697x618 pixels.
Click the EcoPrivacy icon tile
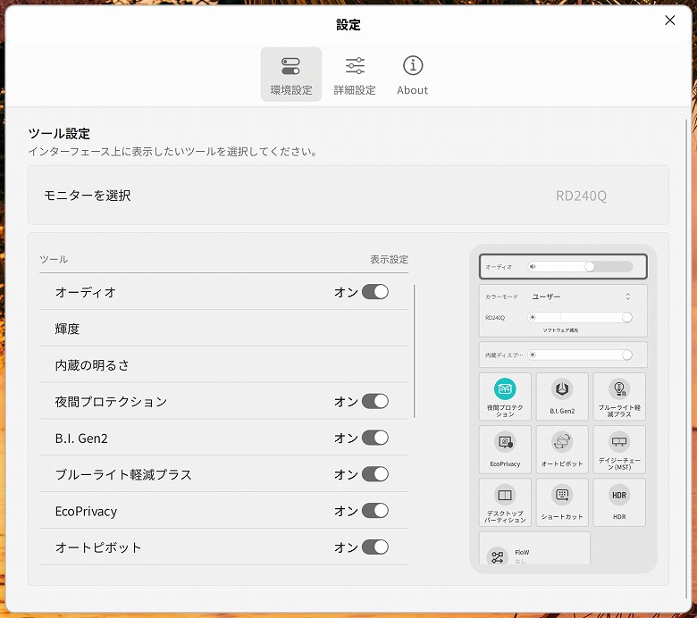tap(505, 443)
